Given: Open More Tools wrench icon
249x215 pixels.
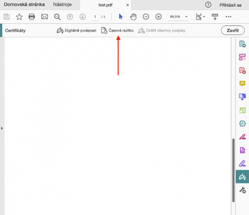Looking at the screenshot, I should [242, 190].
